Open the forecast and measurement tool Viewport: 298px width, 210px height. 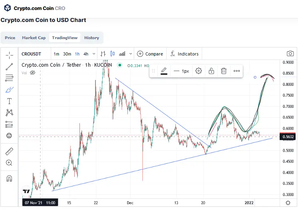[9, 124]
